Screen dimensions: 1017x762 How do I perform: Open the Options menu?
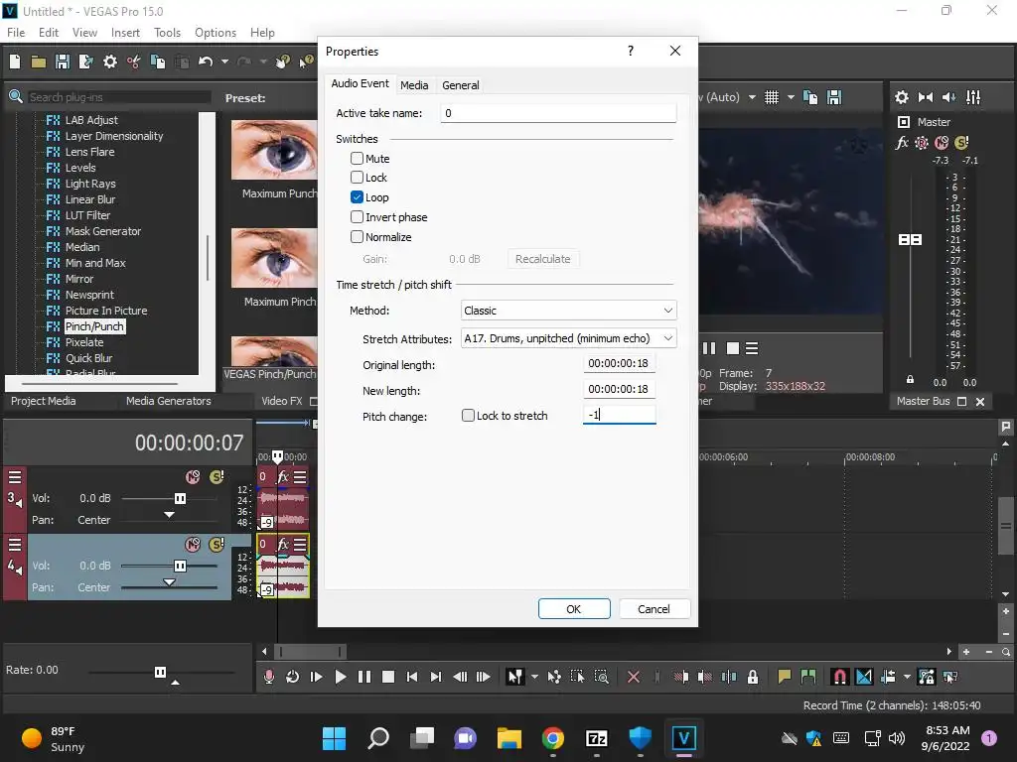coord(216,33)
